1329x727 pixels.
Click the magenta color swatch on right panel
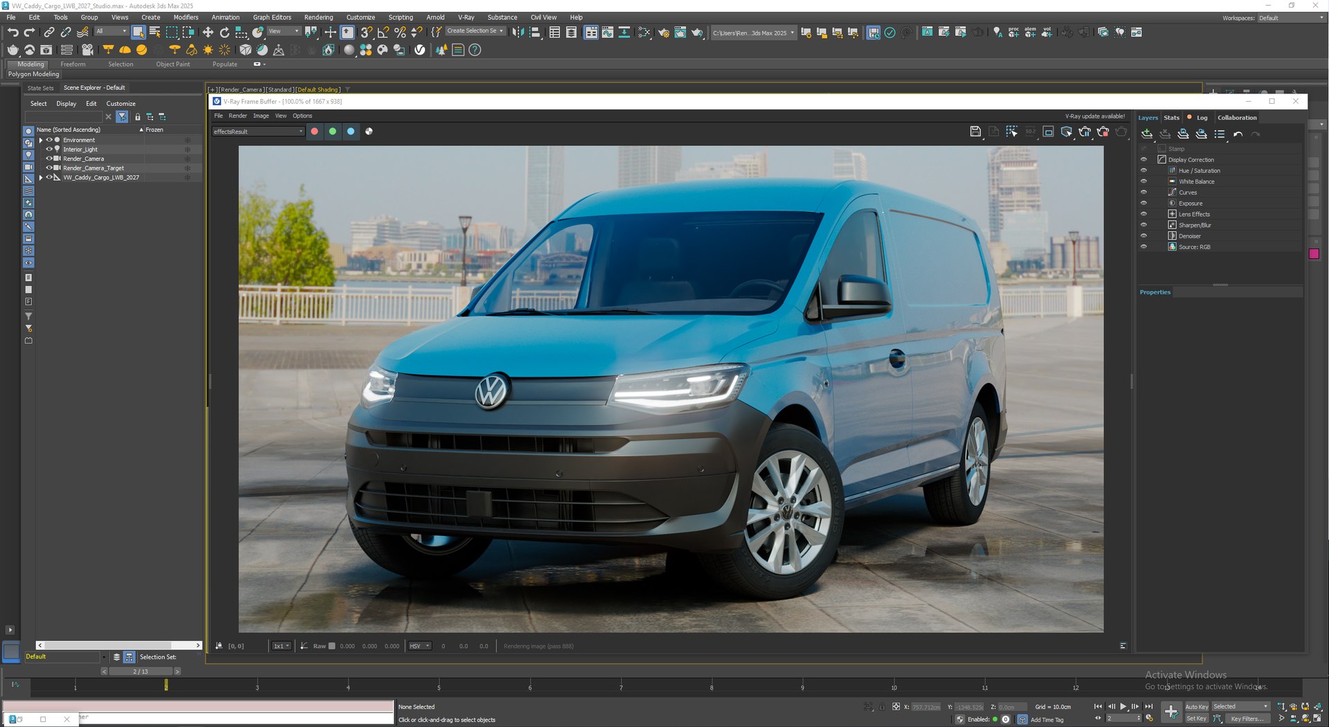point(1314,254)
